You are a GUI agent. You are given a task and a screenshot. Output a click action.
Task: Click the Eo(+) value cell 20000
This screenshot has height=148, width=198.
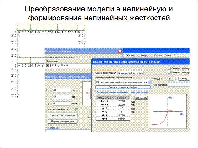click(121, 105)
